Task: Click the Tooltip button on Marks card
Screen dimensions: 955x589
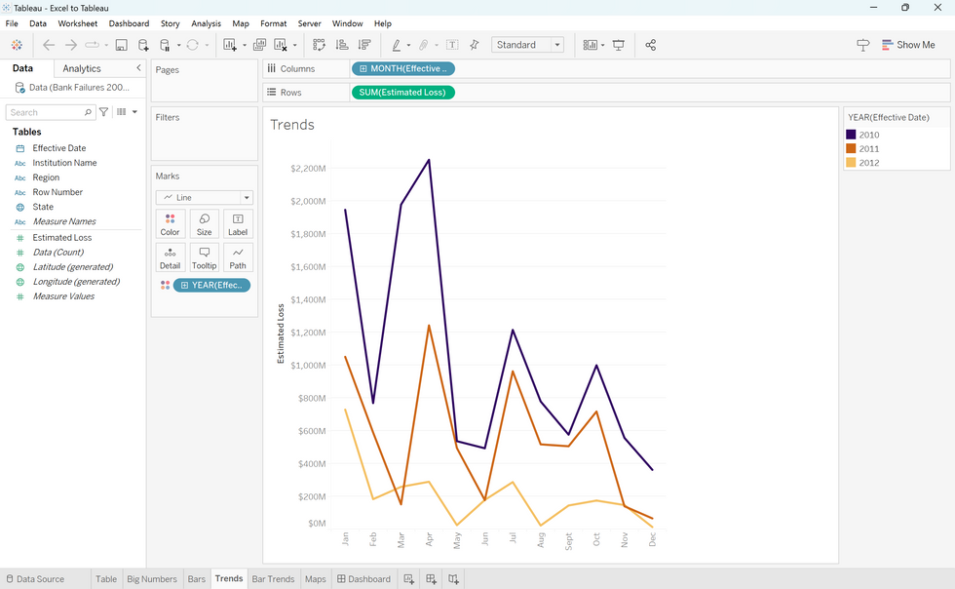Action: click(204, 257)
